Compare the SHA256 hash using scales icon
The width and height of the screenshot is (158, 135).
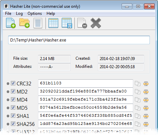(x=146, y=124)
